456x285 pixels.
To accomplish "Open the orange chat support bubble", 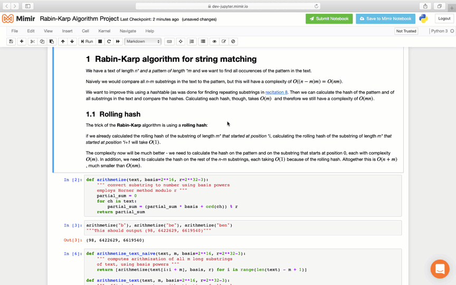I will click(440, 269).
